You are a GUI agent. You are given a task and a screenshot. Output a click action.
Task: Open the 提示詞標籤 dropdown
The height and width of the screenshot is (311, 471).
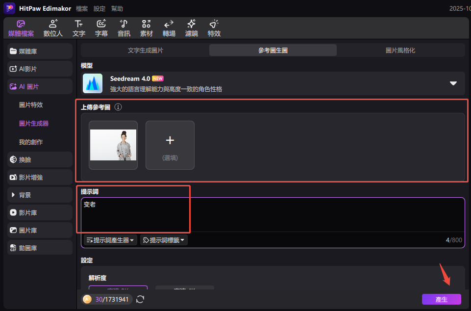coord(164,240)
